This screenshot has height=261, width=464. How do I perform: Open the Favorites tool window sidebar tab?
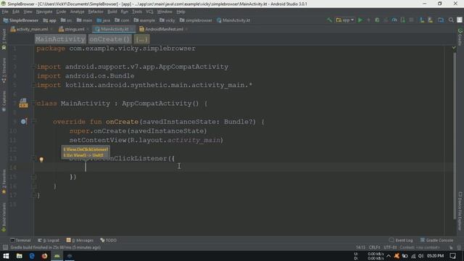coord(4,182)
